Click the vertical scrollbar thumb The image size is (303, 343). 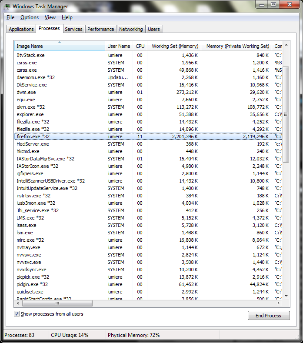[286, 114]
